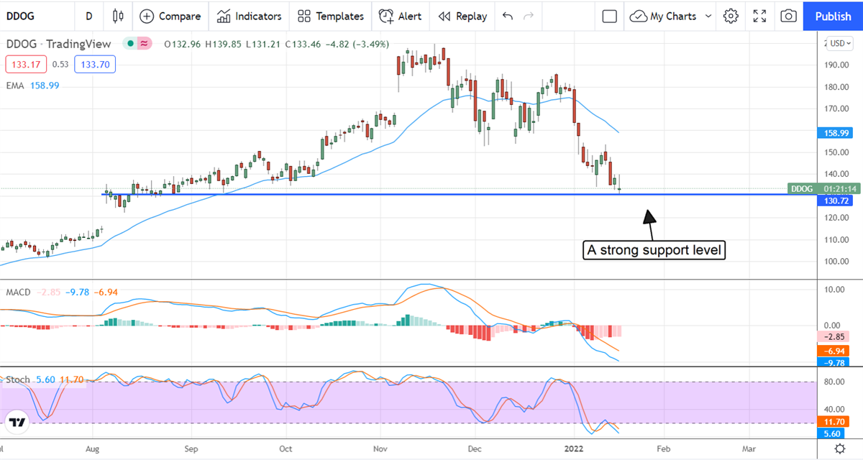Click the Compare symbol button

pyautogui.click(x=170, y=16)
